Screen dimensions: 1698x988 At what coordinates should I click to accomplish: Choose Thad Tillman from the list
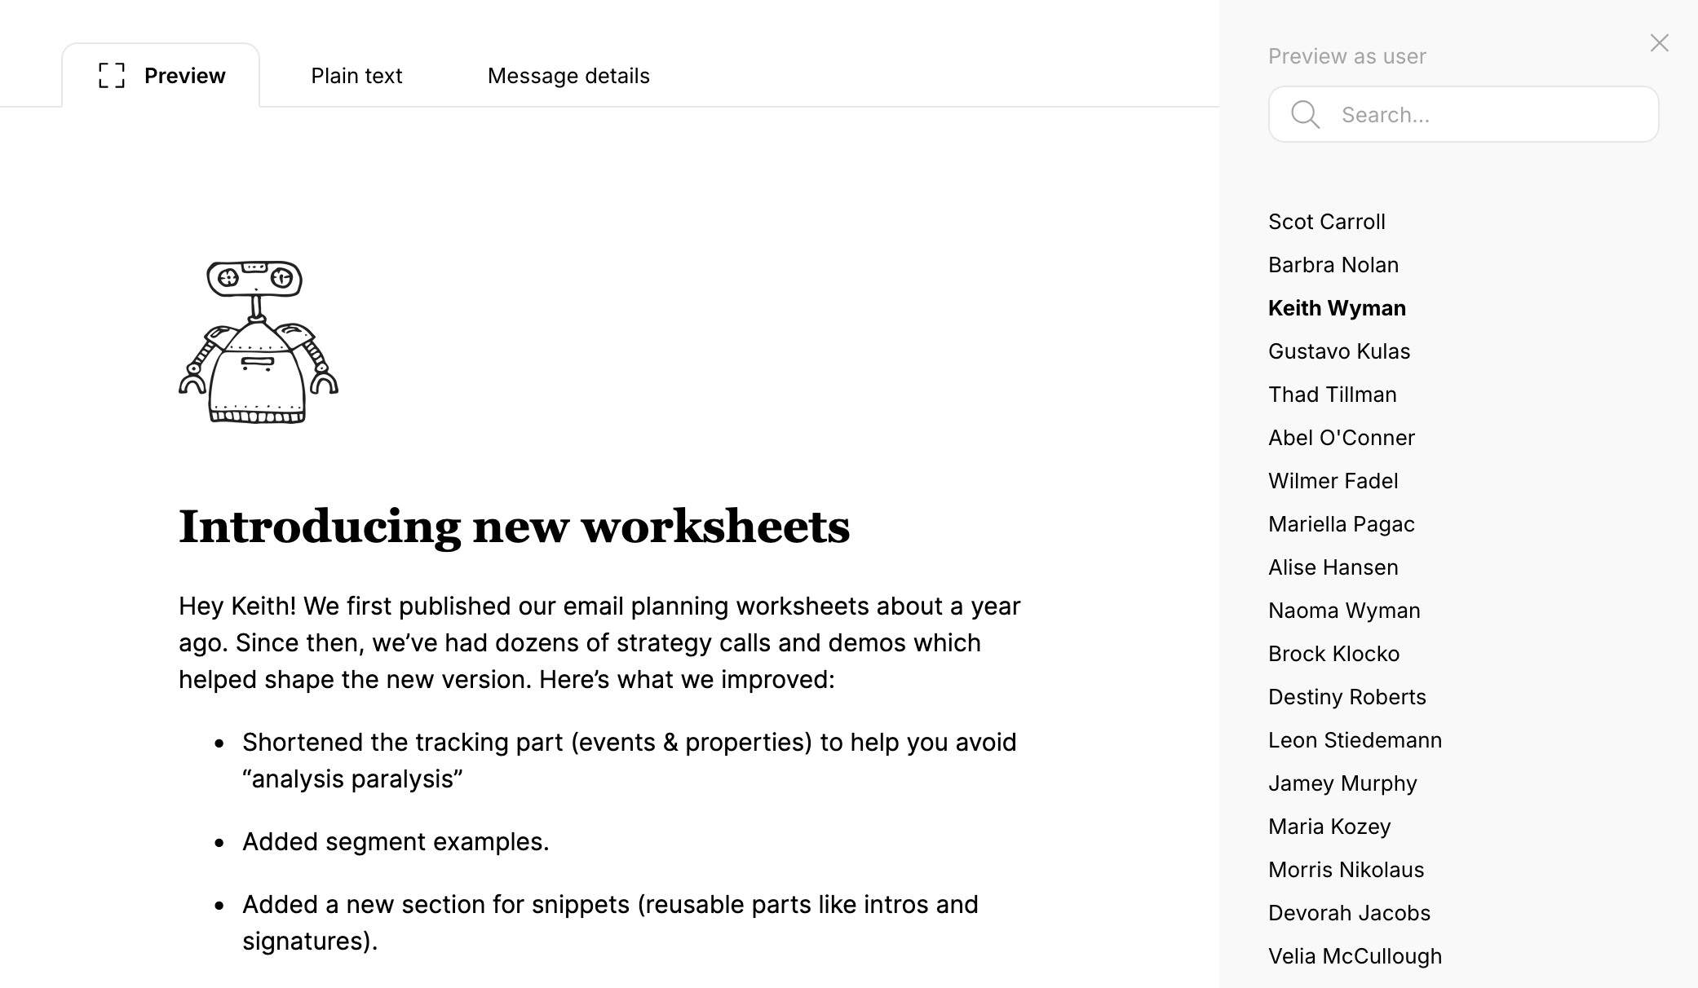1332,395
